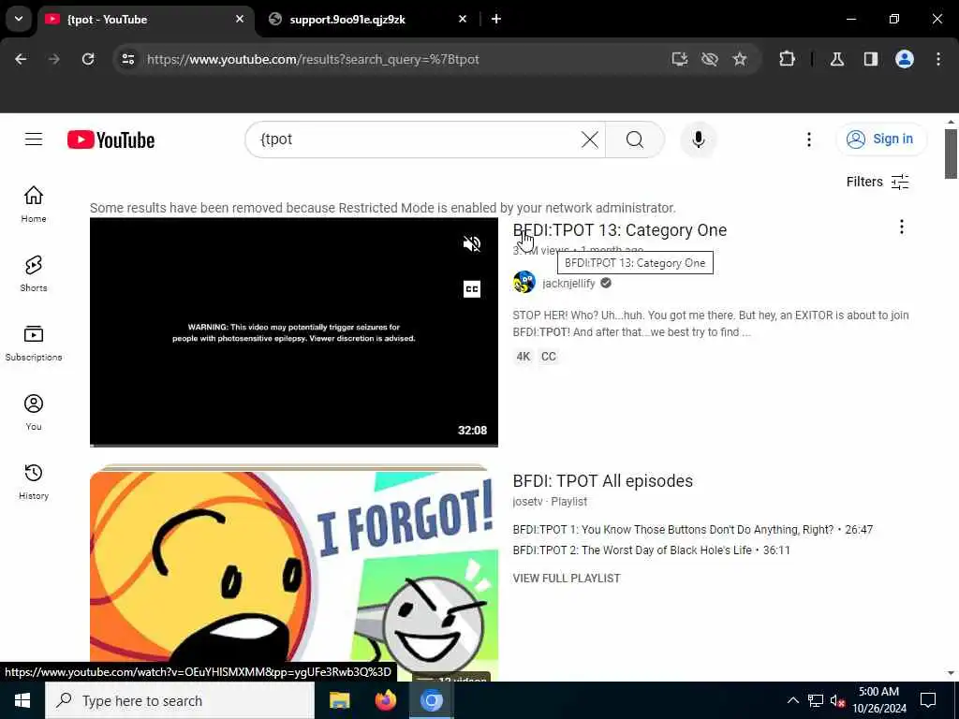This screenshot has height=719, width=959.
Task: Go forward to the next page
Action: coord(53,59)
